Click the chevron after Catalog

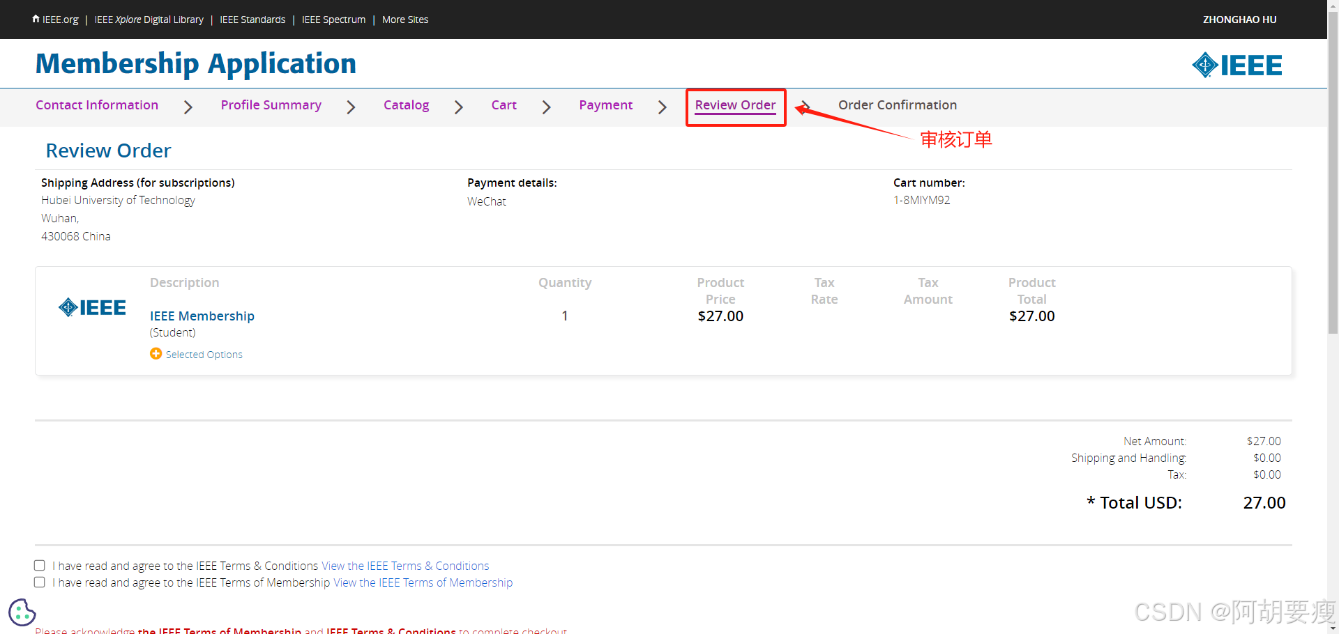tap(458, 107)
